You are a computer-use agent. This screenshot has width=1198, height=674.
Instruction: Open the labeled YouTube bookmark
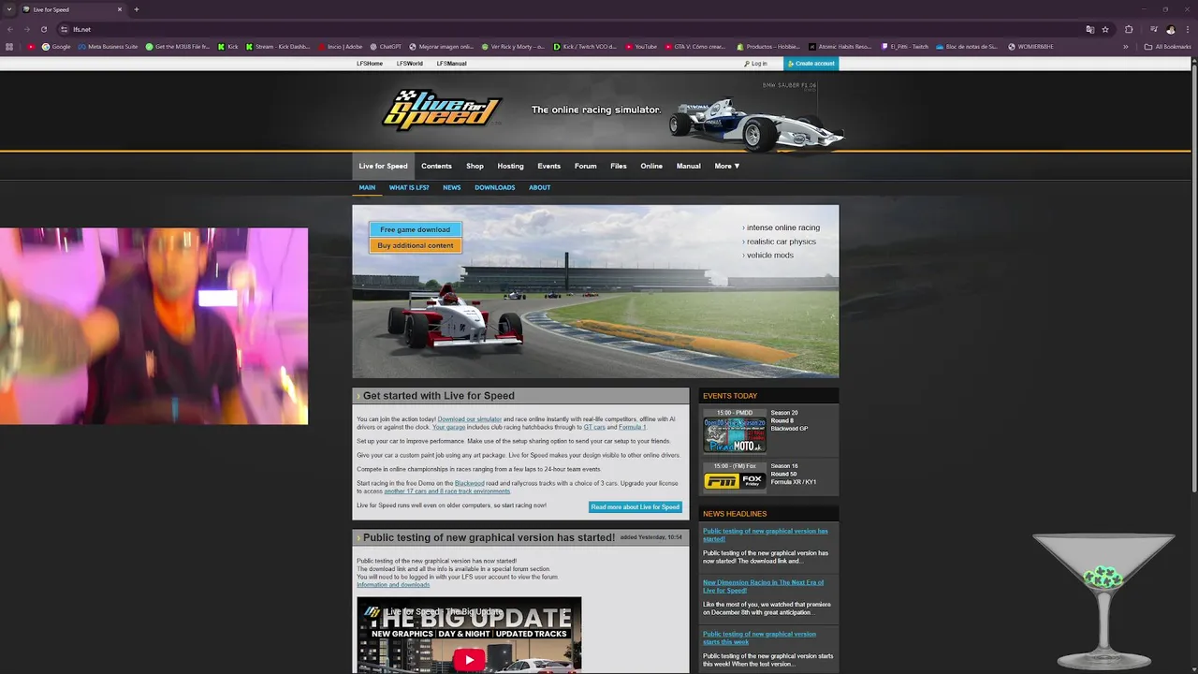click(x=641, y=46)
